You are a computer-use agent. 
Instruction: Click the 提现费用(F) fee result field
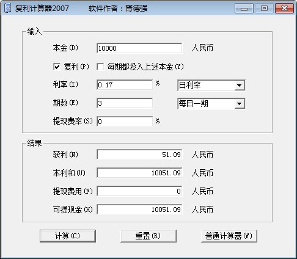click(139, 191)
